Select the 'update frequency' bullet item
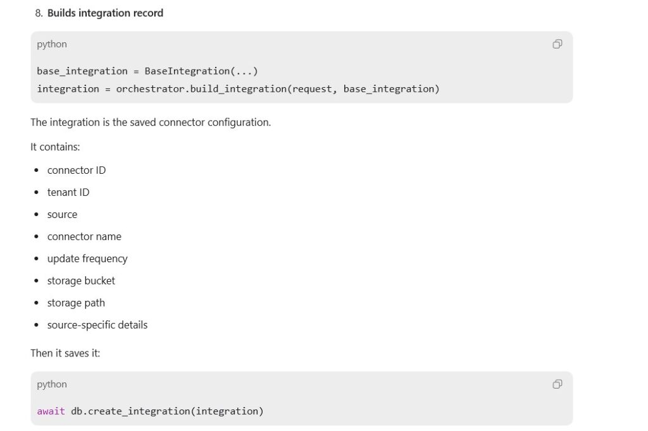 tap(87, 259)
